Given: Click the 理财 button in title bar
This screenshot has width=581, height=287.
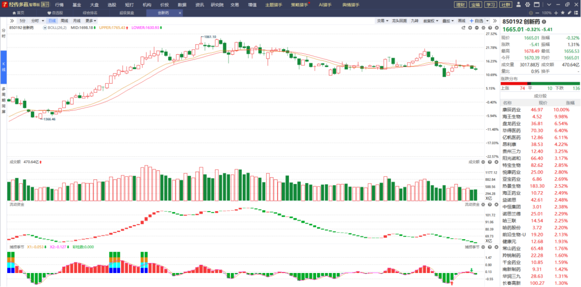Looking at the screenshot, I should tap(460, 5).
